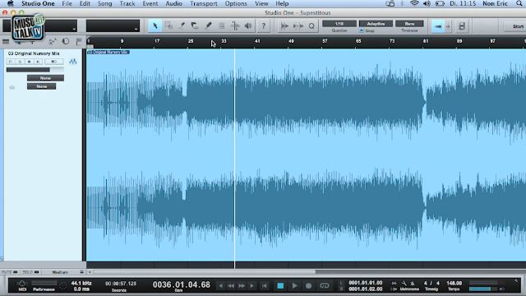Select the Listen tool speaker icon
526x296 pixels.
pos(248,25)
